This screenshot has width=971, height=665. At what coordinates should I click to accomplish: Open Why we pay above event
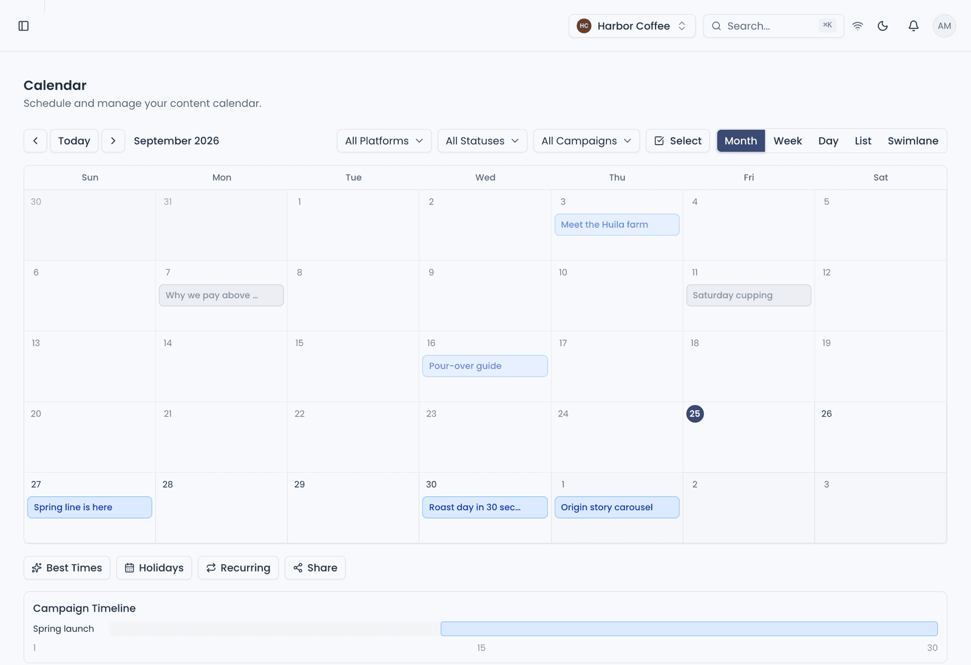(x=222, y=295)
